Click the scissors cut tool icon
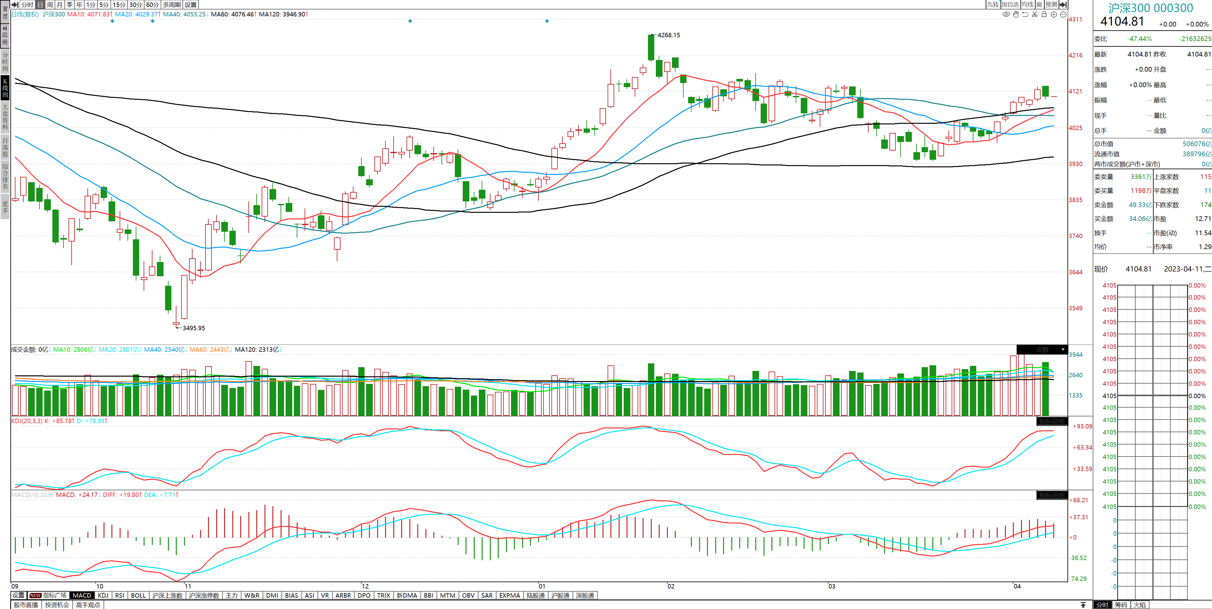Image resolution: width=1212 pixels, height=609 pixels. pyautogui.click(x=1035, y=15)
